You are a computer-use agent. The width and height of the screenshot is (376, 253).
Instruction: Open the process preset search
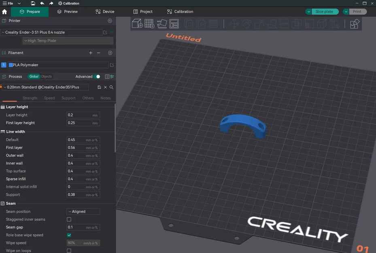[x=111, y=87]
